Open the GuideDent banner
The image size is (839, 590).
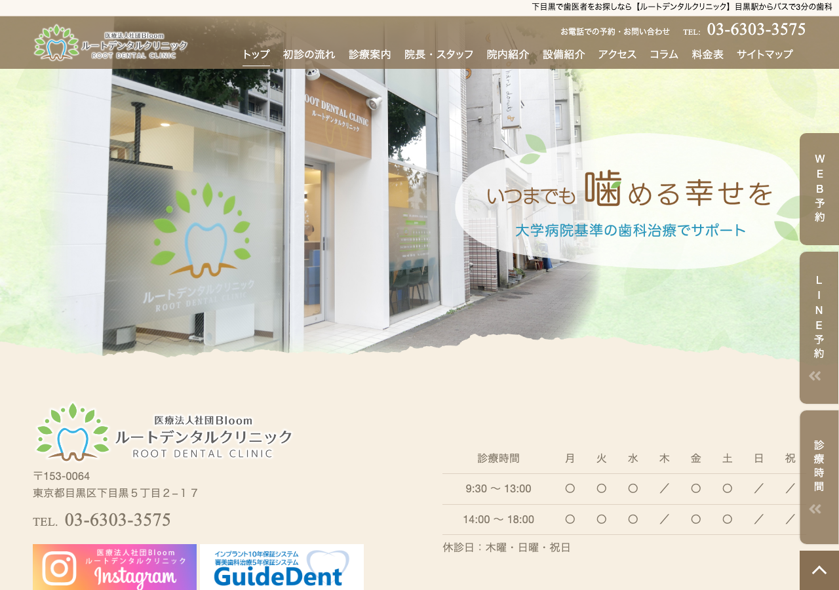[282, 567]
